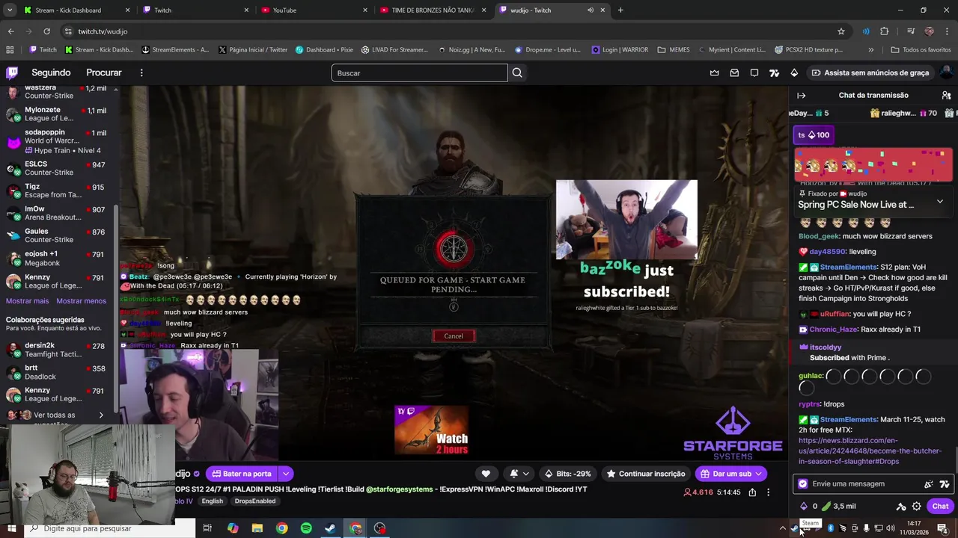Open Chrome extensions puzzle icon

(x=884, y=31)
